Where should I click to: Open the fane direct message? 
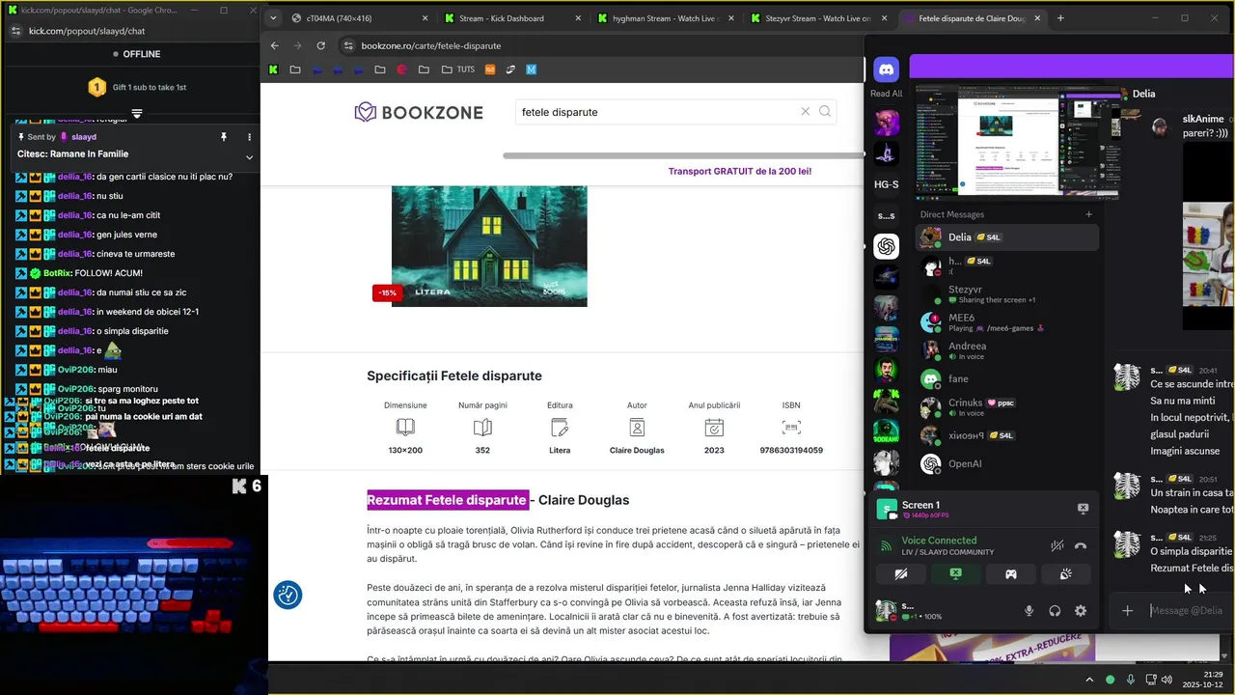(x=1006, y=379)
